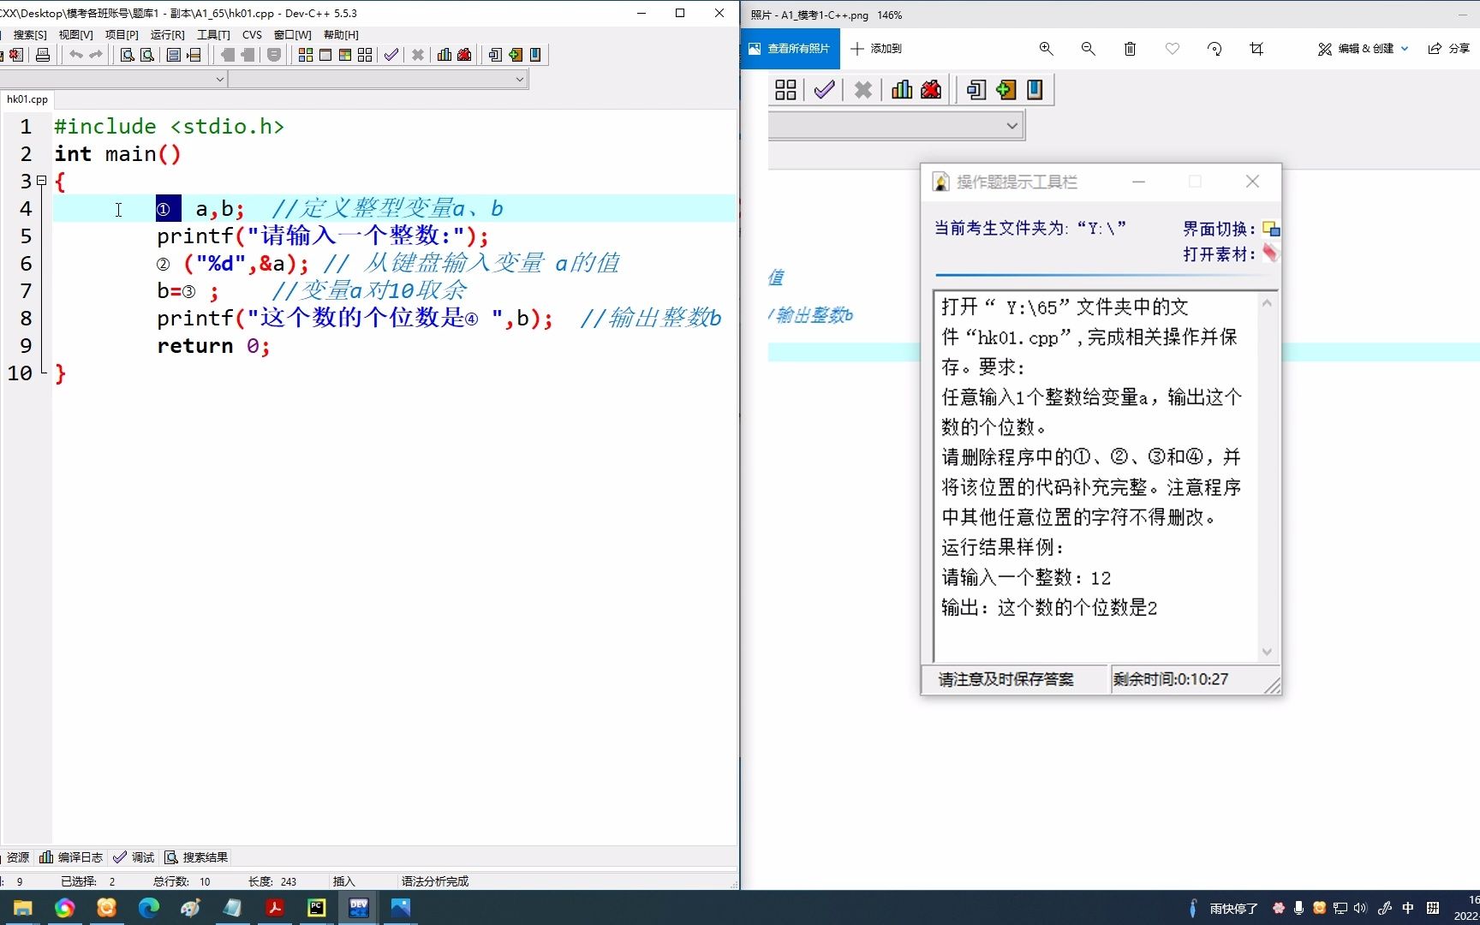This screenshot has width=1480, height=925.
Task: Rotate the photo in Photos app
Action: pyautogui.click(x=1214, y=49)
